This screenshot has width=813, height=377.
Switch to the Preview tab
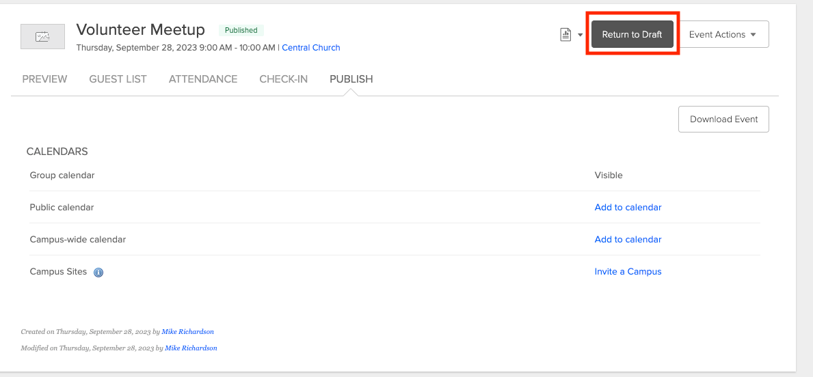tap(44, 79)
